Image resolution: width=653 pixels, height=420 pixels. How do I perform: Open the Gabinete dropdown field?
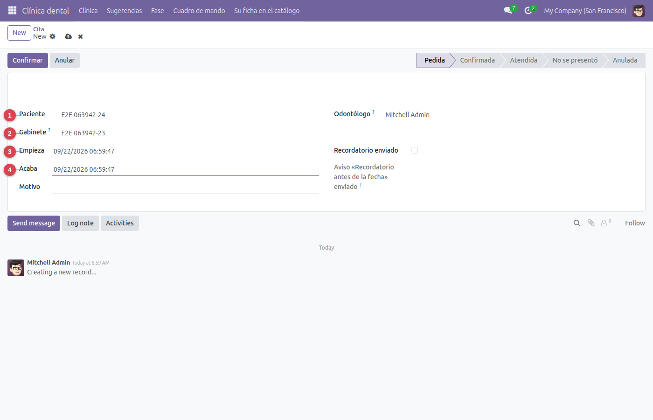pyautogui.click(x=190, y=133)
